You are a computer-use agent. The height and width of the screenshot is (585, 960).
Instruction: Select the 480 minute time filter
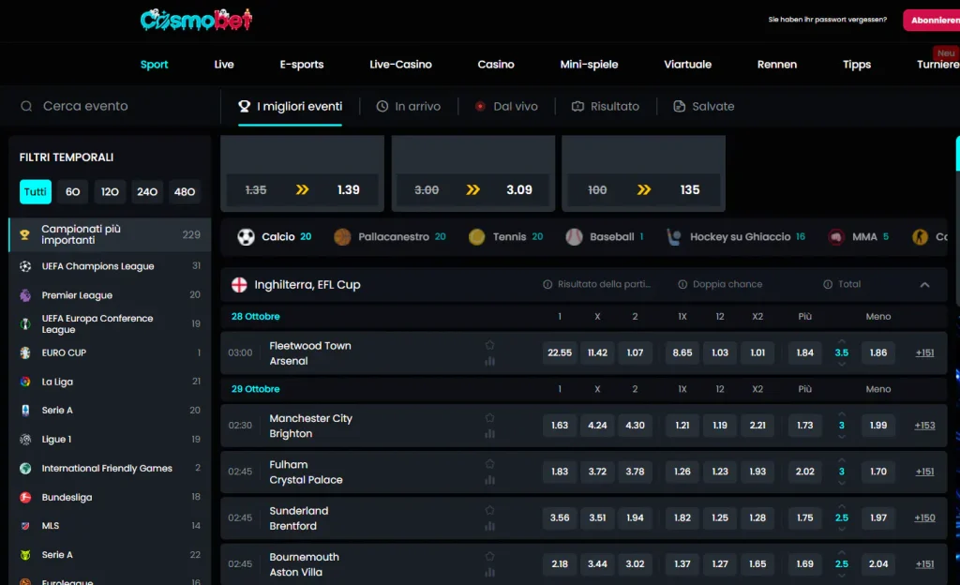point(185,191)
